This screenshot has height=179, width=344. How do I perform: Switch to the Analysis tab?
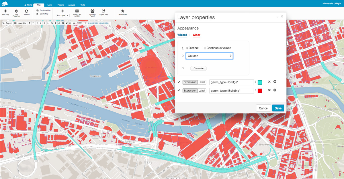coord(71,5)
